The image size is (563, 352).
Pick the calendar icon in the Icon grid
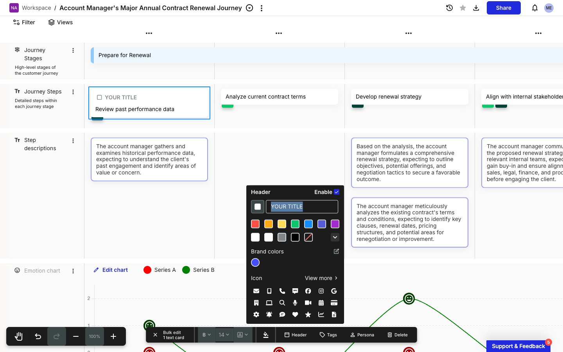pos(321,303)
